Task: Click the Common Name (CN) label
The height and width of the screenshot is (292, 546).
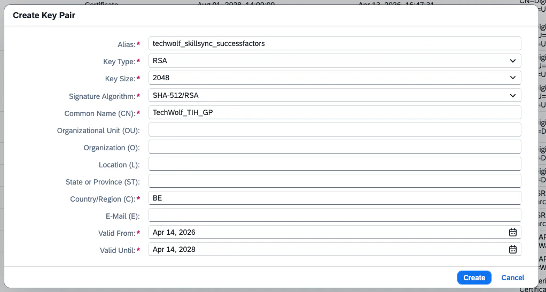Action: (100, 113)
